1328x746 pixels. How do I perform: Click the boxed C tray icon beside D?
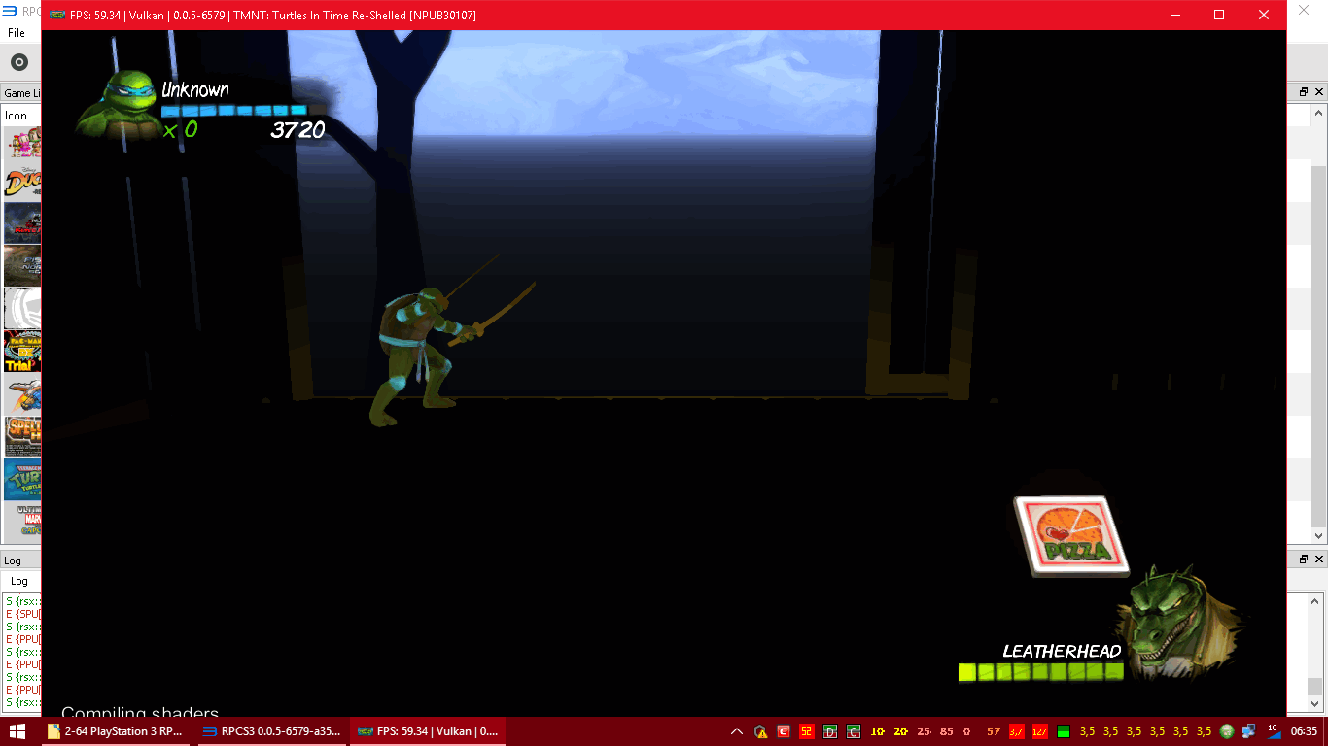tap(854, 731)
